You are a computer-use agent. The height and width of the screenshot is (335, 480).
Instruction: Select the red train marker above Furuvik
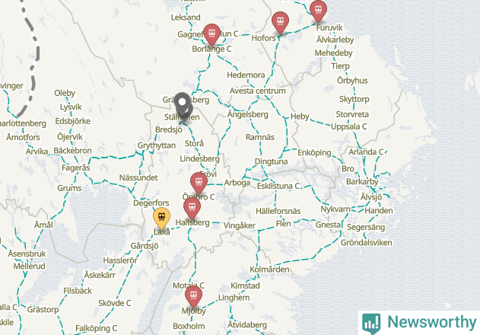tap(318, 11)
